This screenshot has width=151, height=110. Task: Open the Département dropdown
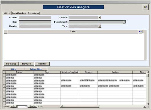point(124,22)
